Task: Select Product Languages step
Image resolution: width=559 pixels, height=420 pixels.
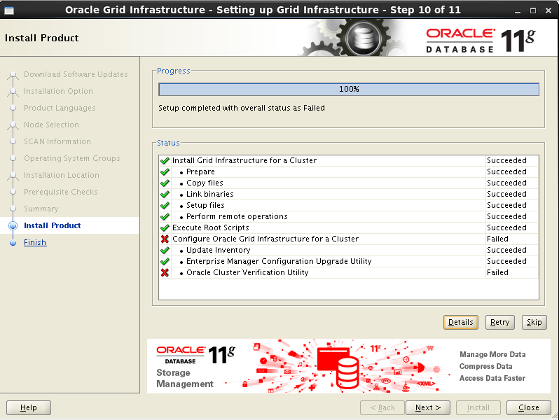Action: (x=60, y=108)
